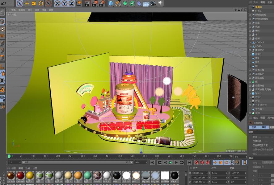274x185 pixels.
Task: Select the 摄像机 camera object
Action: 259,7
